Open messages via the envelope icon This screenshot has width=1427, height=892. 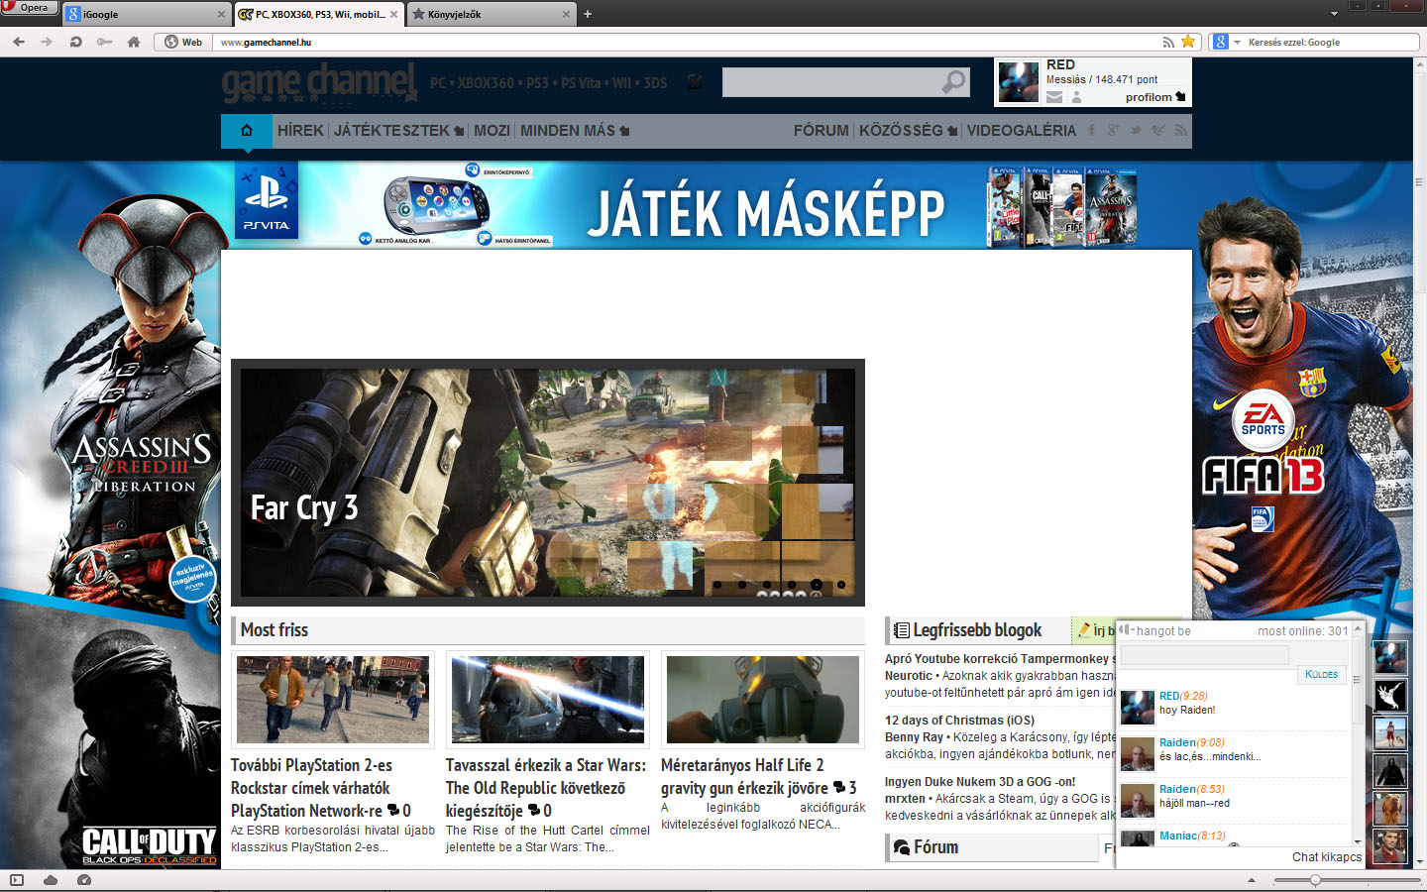pos(1054,97)
